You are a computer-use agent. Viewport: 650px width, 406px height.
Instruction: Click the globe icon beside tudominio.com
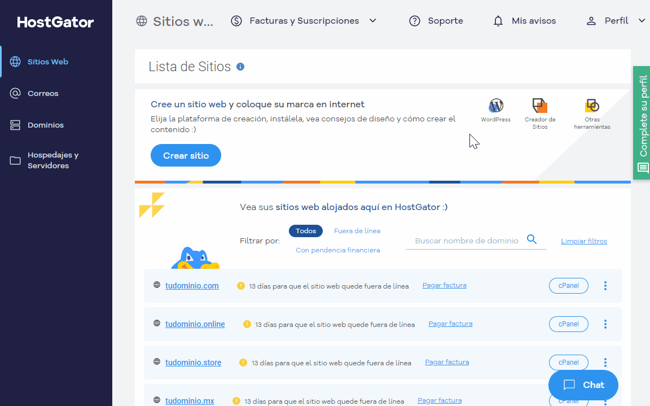click(157, 285)
